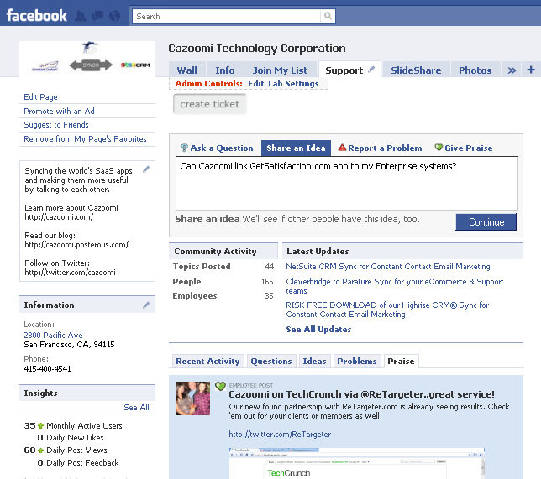Click the Daily Post Views stat

click(66, 450)
